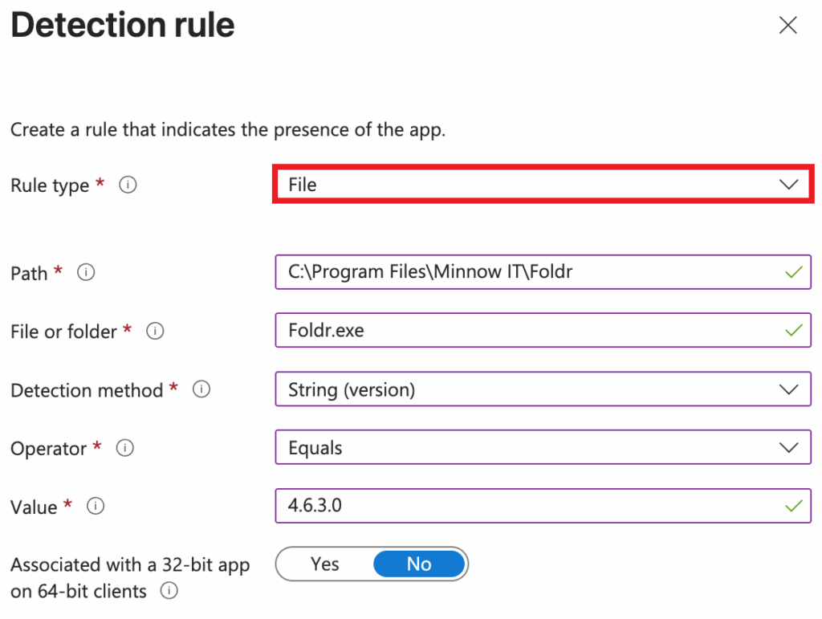The image size is (822, 619).
Task: Keep 32-bit app association on No
Action: coord(419,564)
